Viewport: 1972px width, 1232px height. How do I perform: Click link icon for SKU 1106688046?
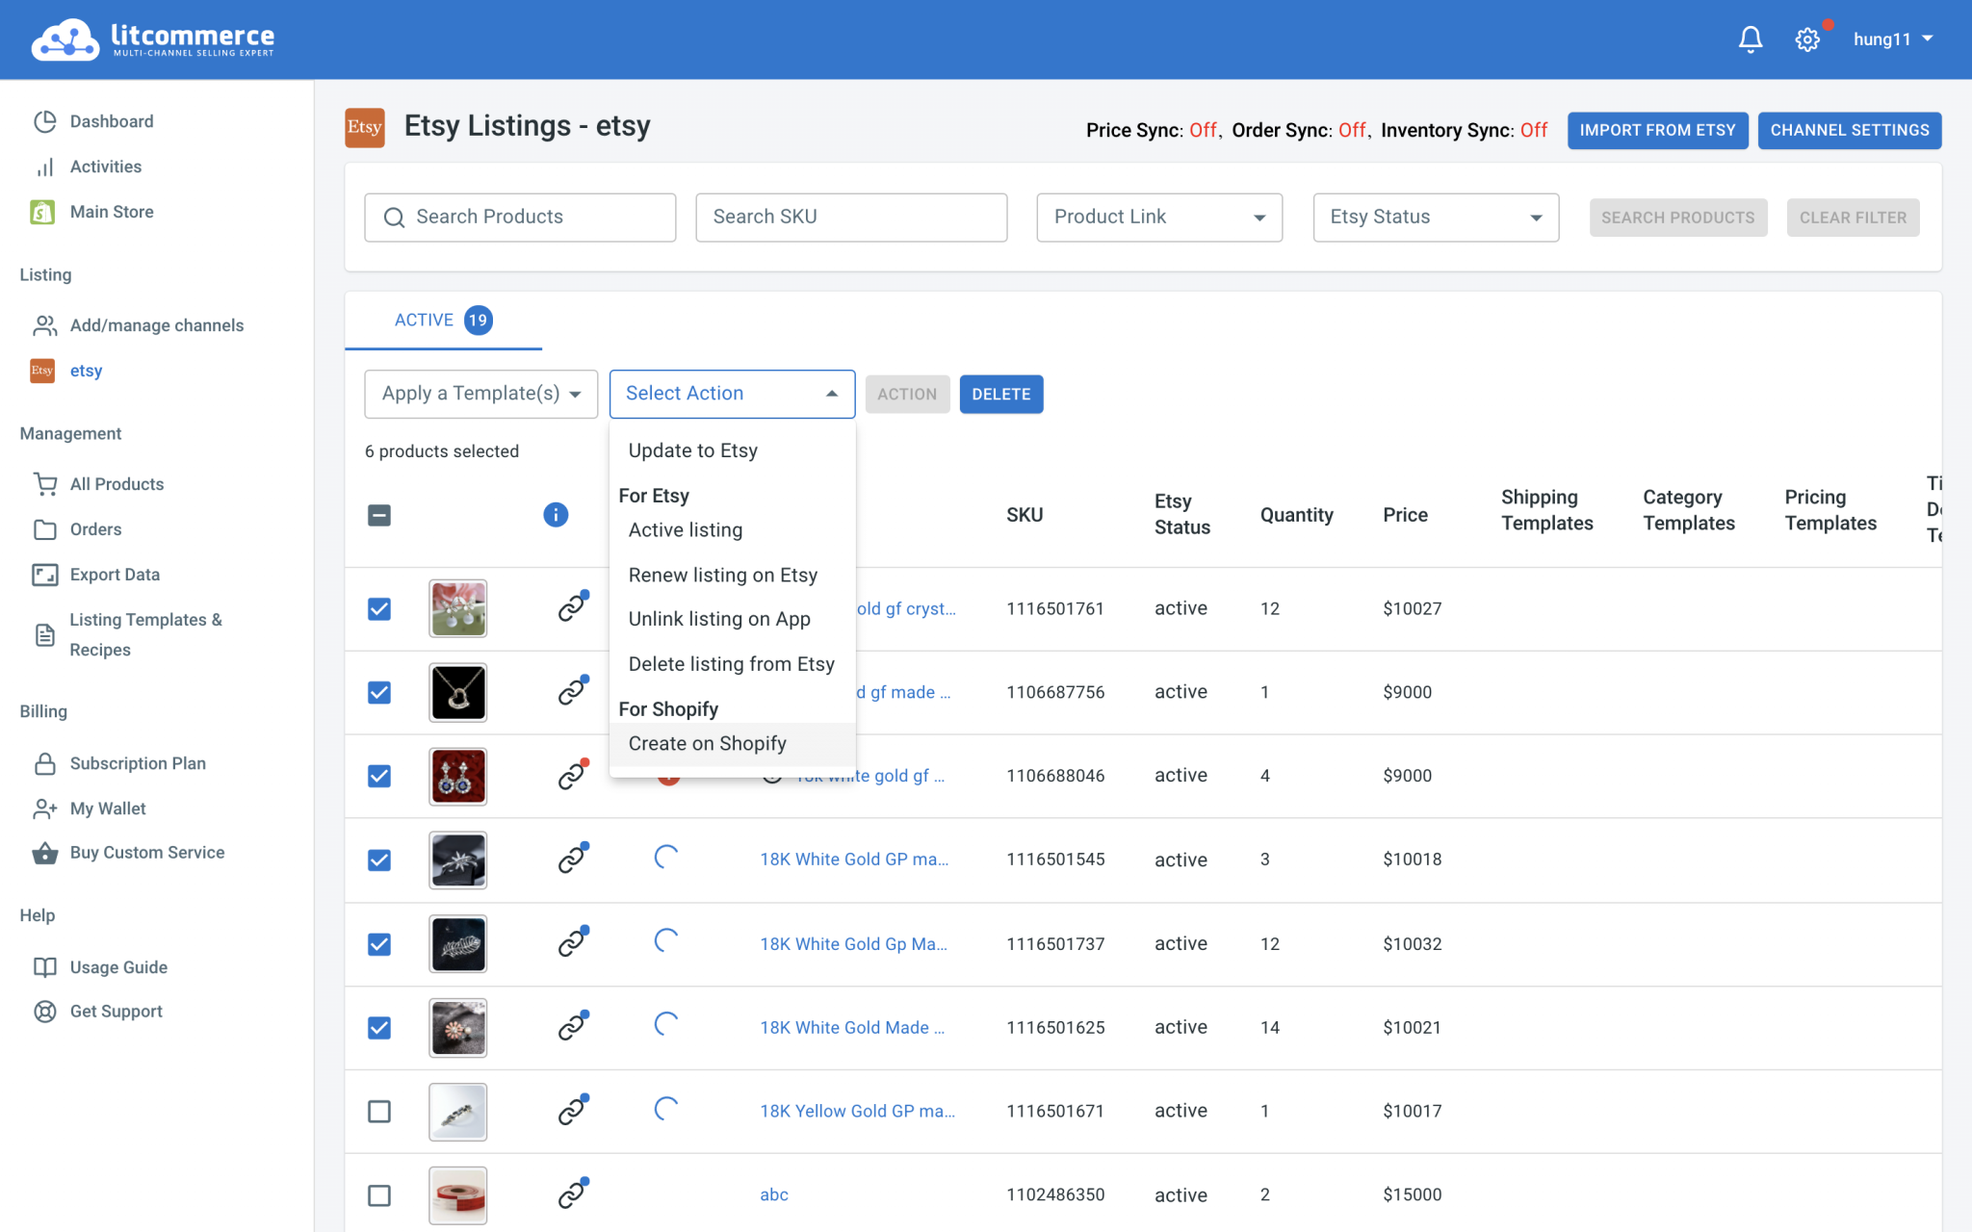point(573,775)
